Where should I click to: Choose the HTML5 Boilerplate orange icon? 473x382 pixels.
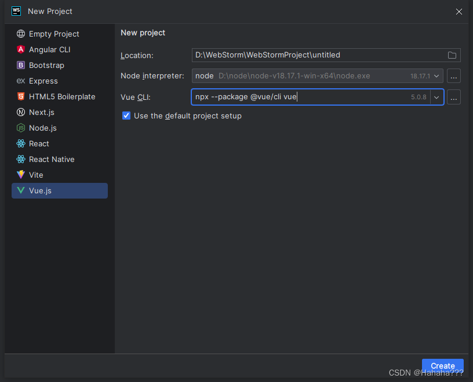(21, 97)
